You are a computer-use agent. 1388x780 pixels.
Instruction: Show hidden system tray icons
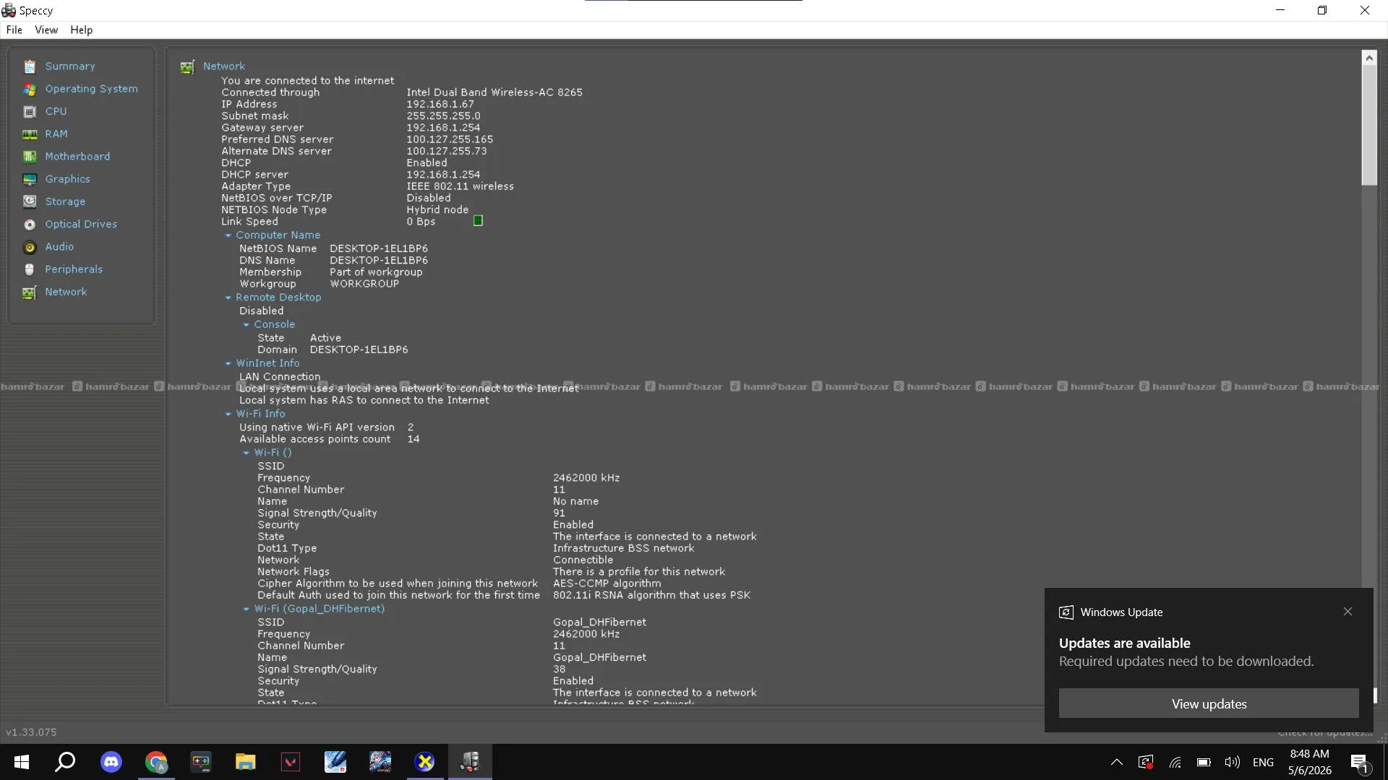[1117, 762]
